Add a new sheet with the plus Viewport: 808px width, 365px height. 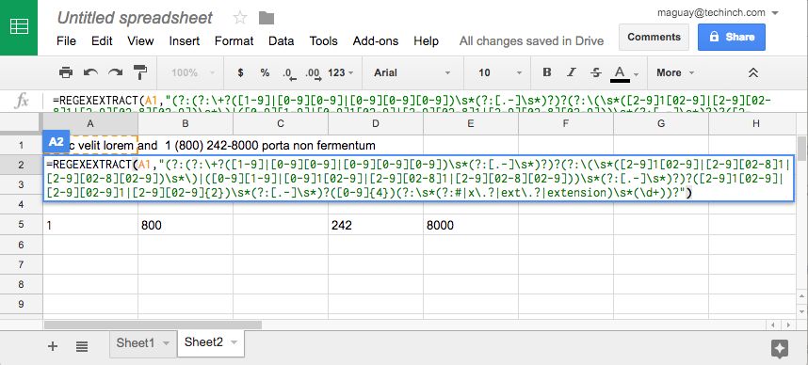53,346
